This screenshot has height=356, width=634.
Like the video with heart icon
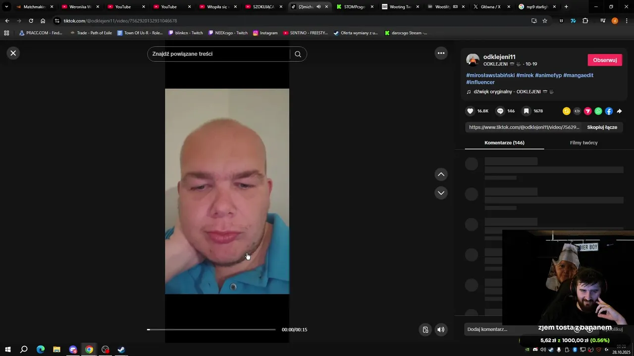pyautogui.click(x=470, y=111)
